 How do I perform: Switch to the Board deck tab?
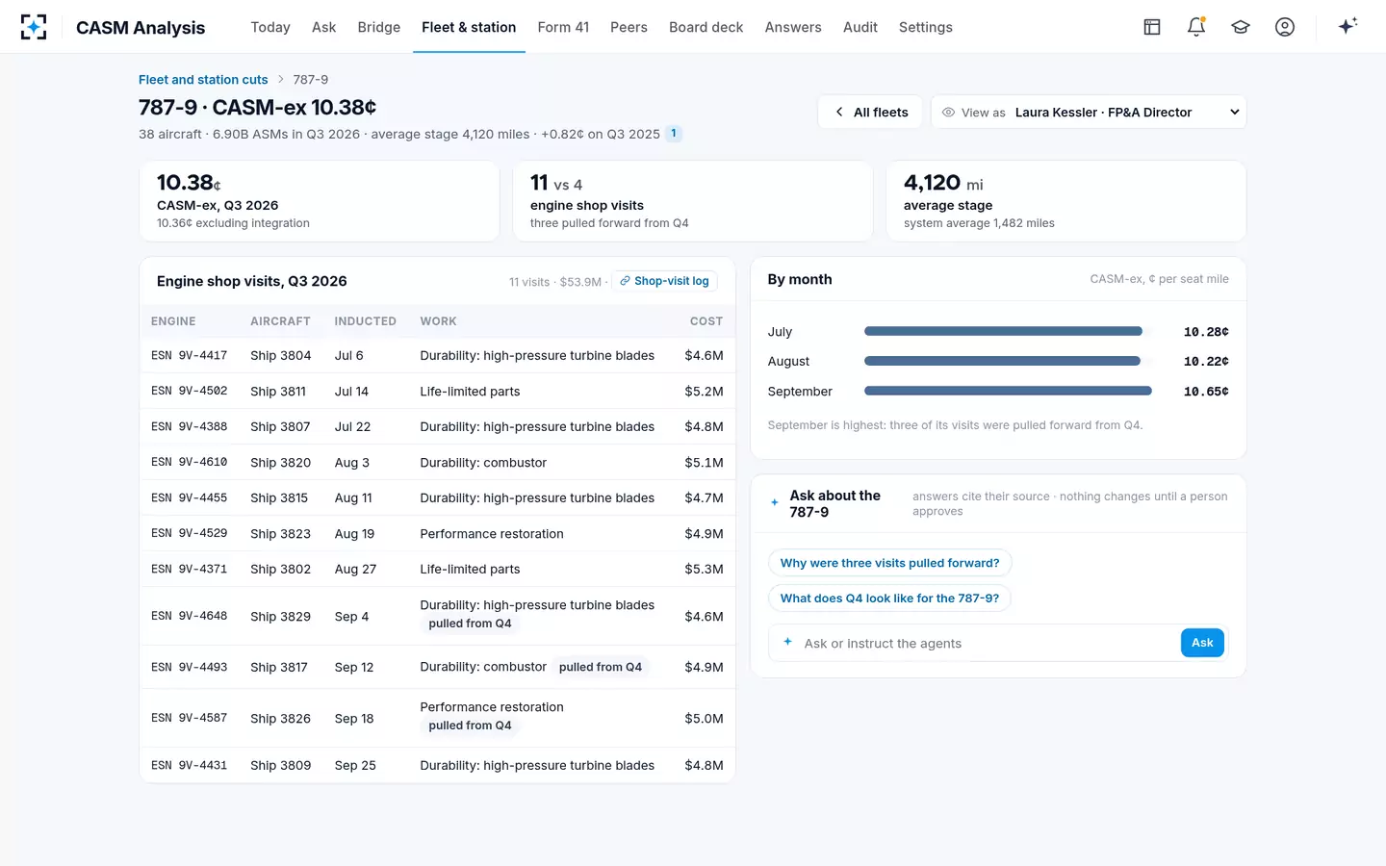[706, 27]
